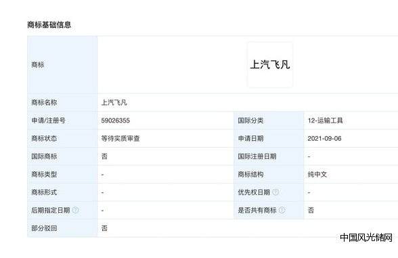Click the 商标结构 label cell
The width and height of the screenshot is (398, 258).
pyautogui.click(x=269, y=174)
